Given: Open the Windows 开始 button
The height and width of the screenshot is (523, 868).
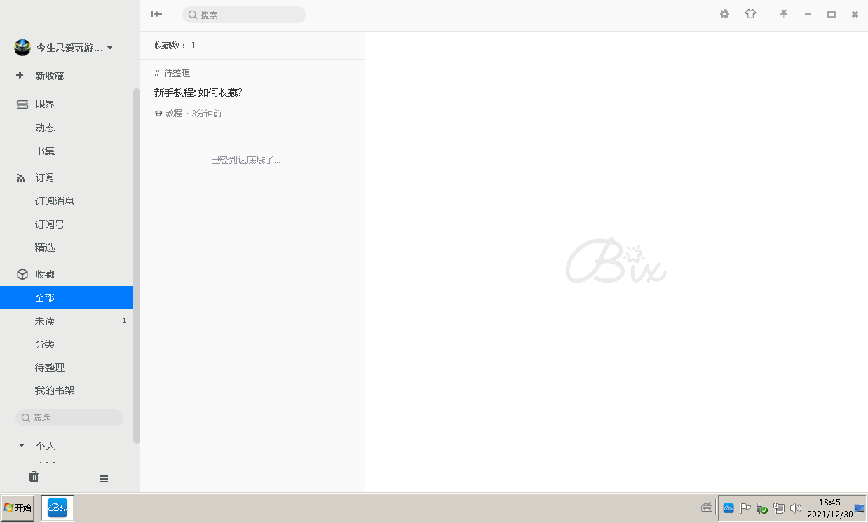Looking at the screenshot, I should (x=18, y=508).
